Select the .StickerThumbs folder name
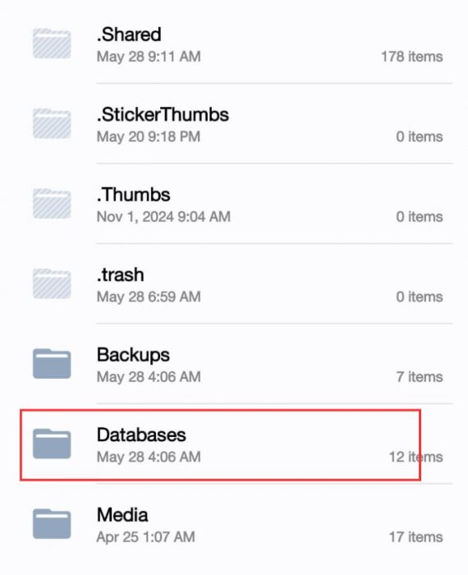The width and height of the screenshot is (468, 575). 163,114
